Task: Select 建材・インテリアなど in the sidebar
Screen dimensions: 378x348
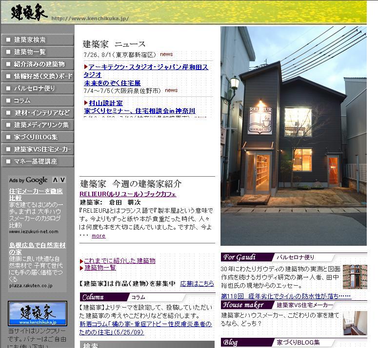Action: click(38, 112)
